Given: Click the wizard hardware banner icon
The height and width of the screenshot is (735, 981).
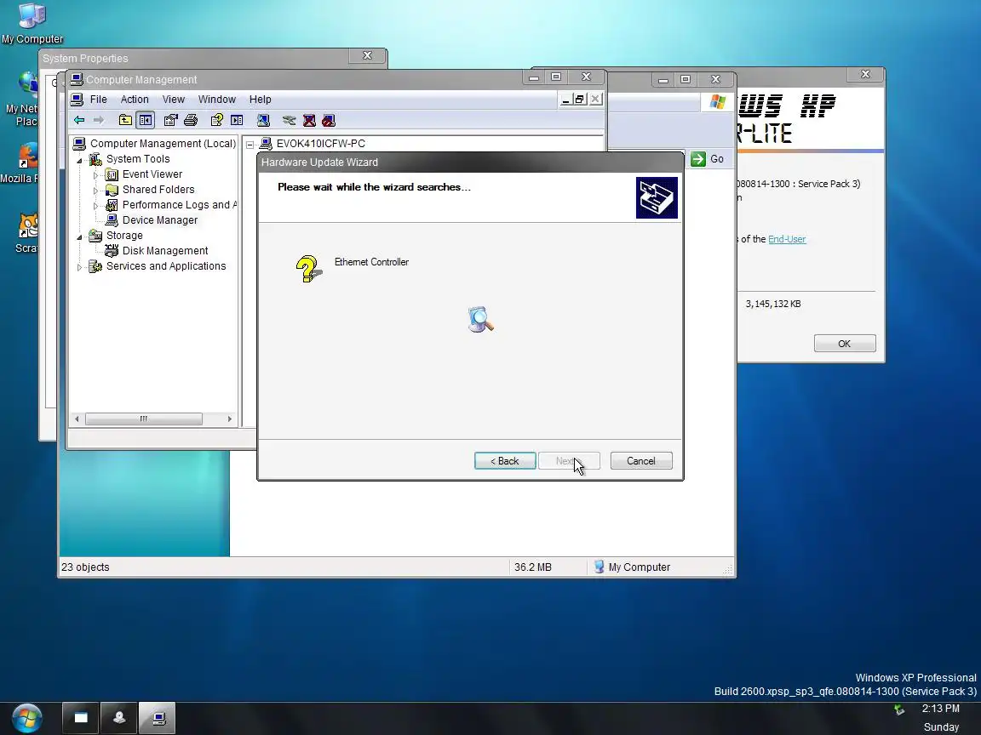Looking at the screenshot, I should [657, 197].
